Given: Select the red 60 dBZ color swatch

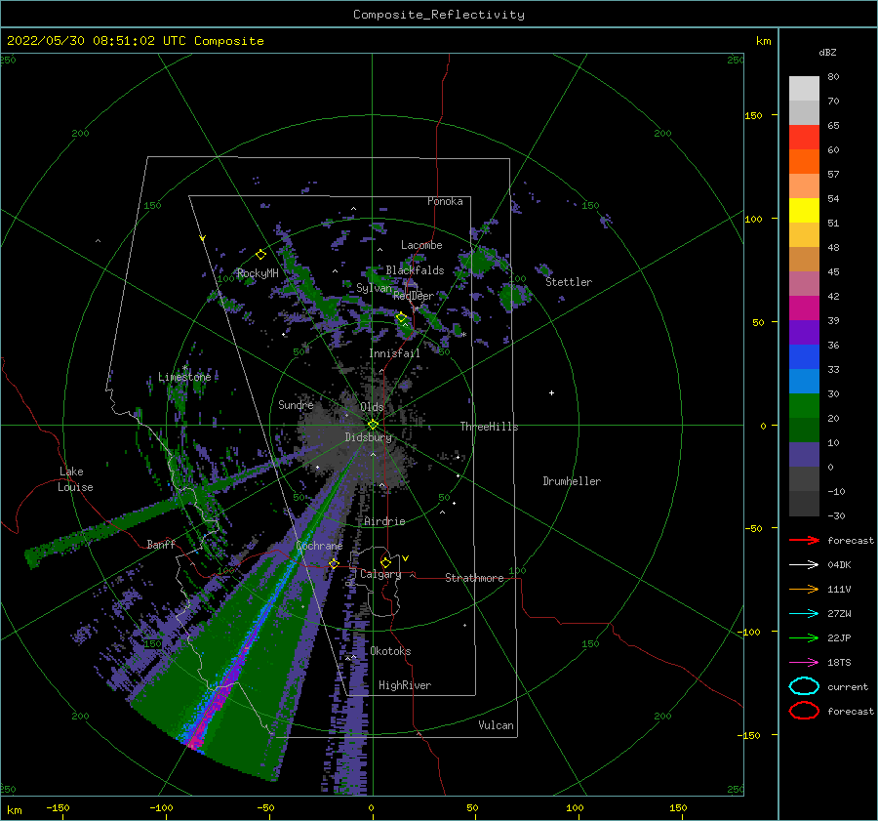Looking at the screenshot, I should click(804, 138).
